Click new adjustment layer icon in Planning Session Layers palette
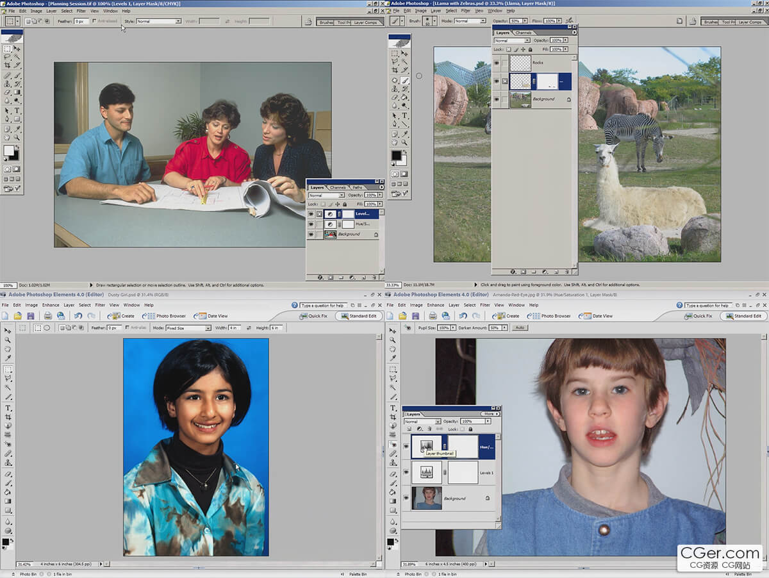Screen dimensions: 769x578 pyautogui.click(x=352, y=277)
